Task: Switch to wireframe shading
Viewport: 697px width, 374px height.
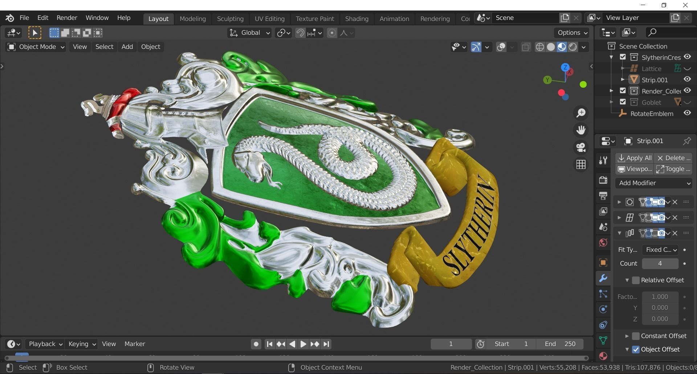Action: click(540, 47)
